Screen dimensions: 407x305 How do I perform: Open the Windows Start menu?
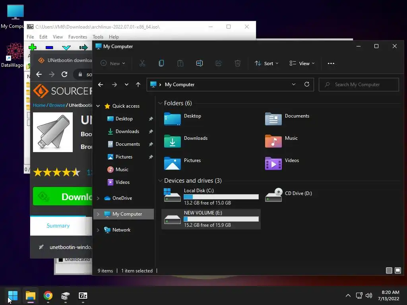click(13, 295)
